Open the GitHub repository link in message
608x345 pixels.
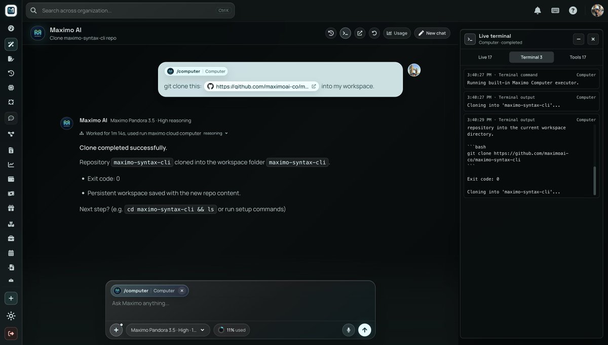coord(262,86)
